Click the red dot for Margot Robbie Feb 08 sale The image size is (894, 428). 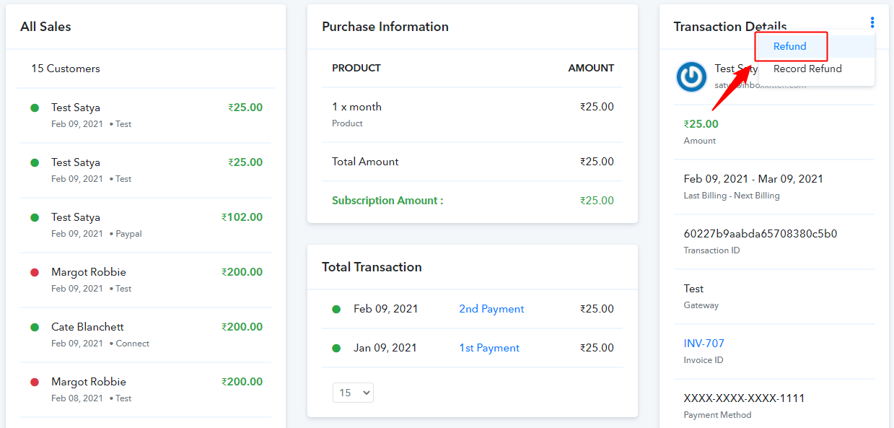tap(35, 382)
